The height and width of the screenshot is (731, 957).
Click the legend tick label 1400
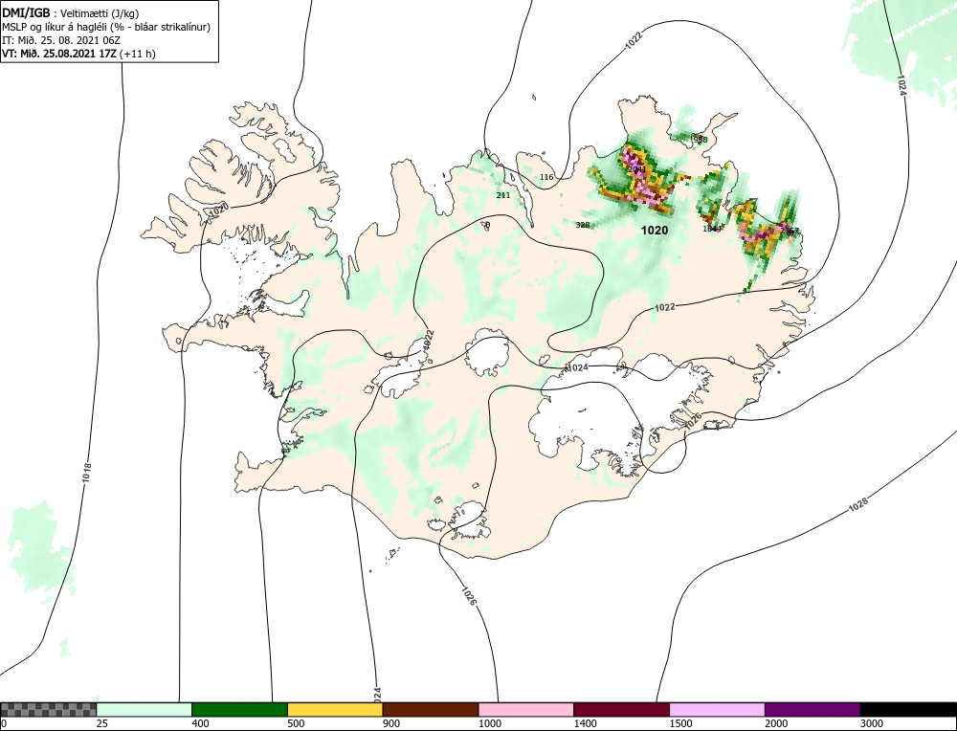585,723
